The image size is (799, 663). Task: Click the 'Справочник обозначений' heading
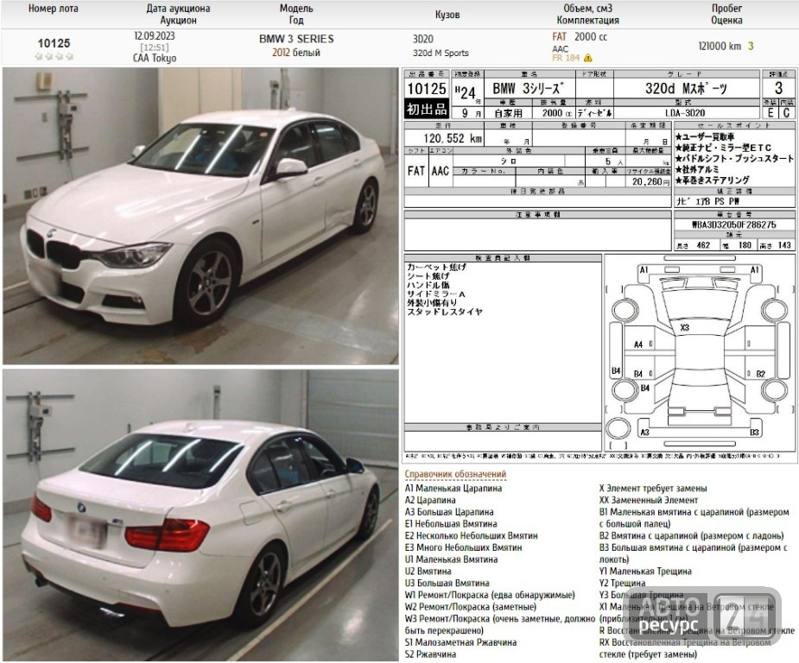(x=455, y=474)
